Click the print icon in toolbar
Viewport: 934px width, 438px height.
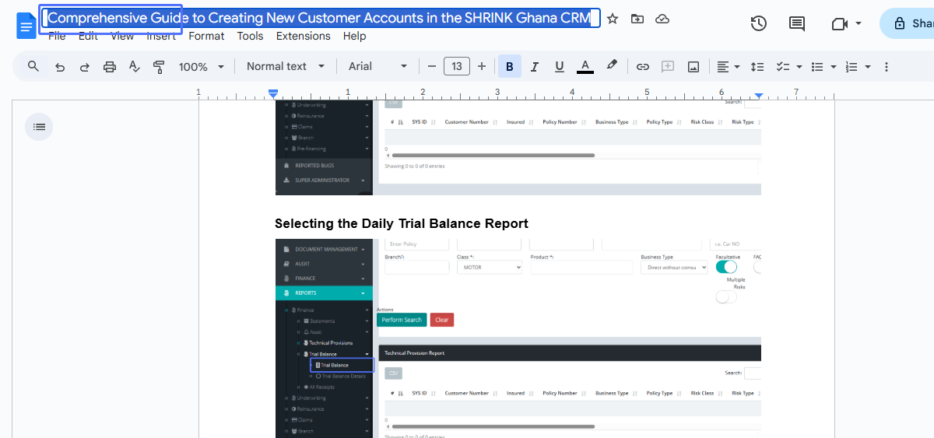[110, 67]
